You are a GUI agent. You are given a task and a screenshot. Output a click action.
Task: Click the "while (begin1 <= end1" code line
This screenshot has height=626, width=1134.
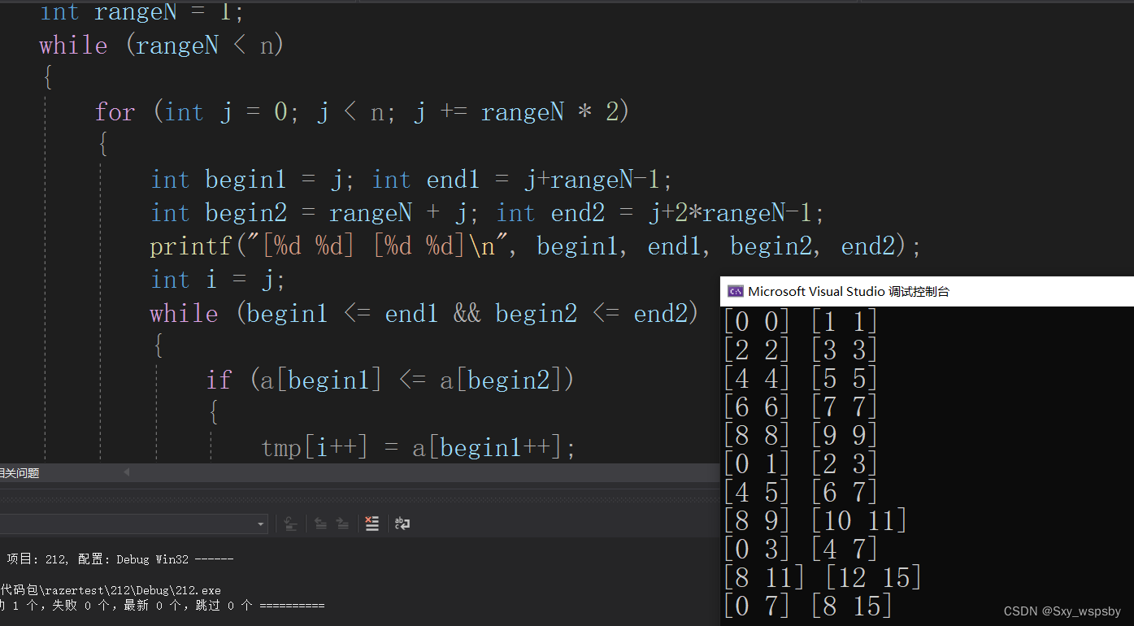point(424,314)
